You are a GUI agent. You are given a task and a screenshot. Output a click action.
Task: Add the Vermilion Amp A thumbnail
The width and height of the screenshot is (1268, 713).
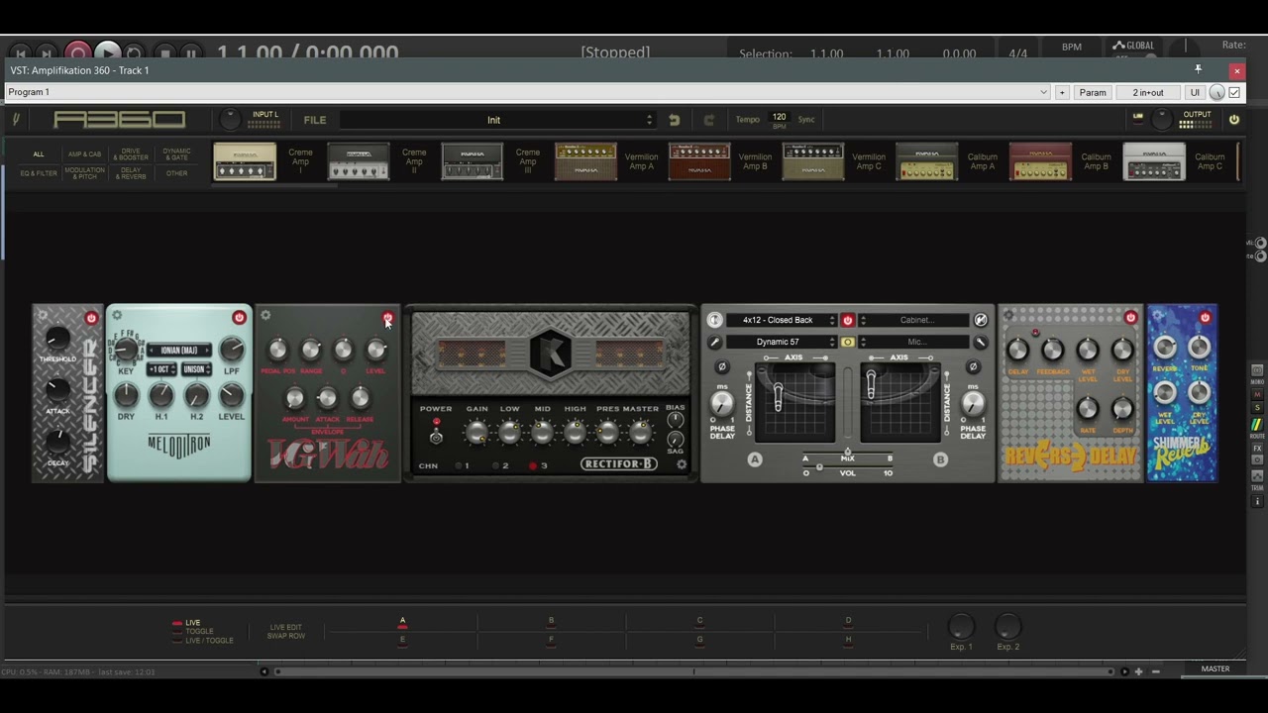click(x=585, y=161)
